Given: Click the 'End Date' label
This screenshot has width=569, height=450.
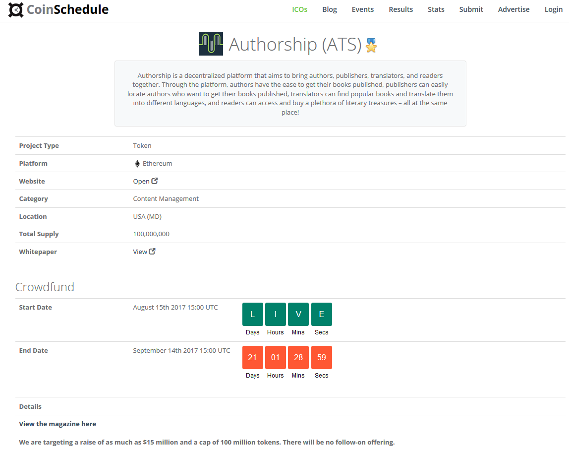Looking at the screenshot, I should pos(33,350).
